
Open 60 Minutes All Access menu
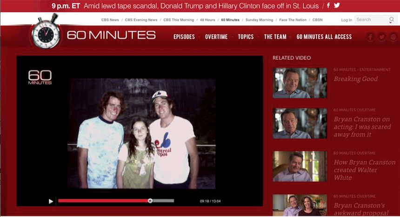coord(324,37)
